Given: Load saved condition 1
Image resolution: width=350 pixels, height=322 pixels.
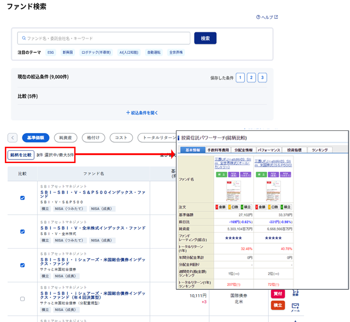Looking at the screenshot, I should pyautogui.click(x=240, y=77).
